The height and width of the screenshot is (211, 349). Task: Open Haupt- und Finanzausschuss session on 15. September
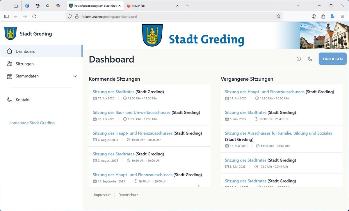133,175
